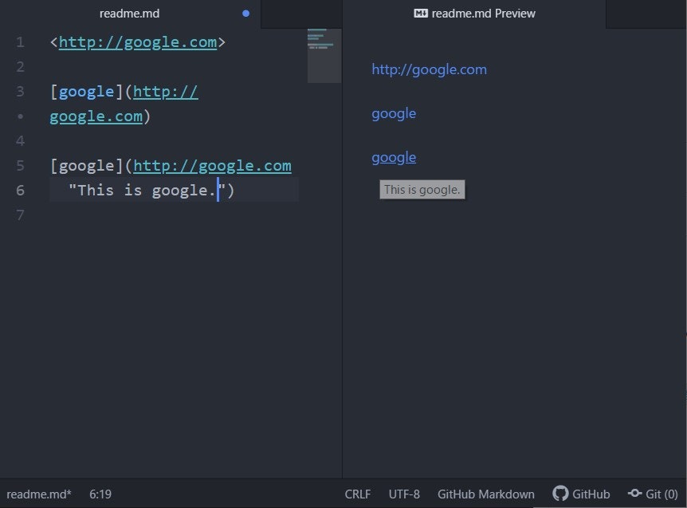Open the http://google.com link in preview

pyautogui.click(x=429, y=69)
